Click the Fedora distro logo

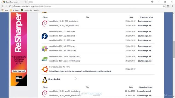coord(45,36)
